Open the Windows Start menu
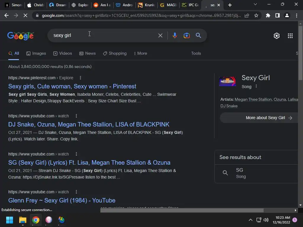Image resolution: width=303 pixels, height=227 pixels. (9, 220)
